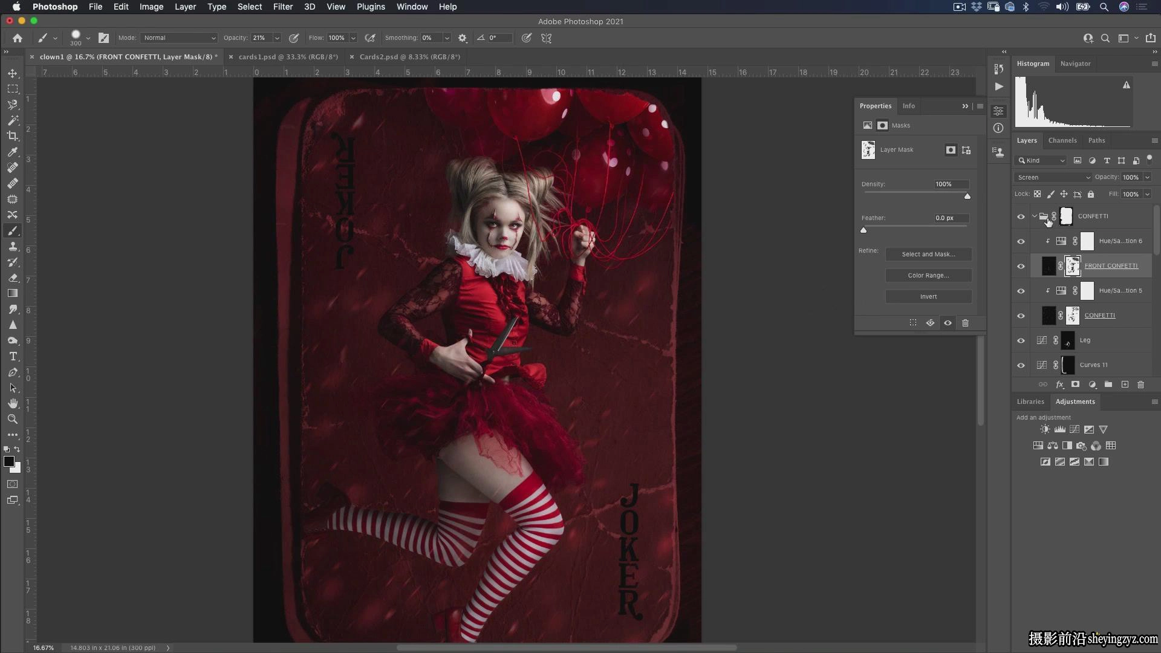
Task: Create a new group folder icon
Action: (x=1108, y=384)
